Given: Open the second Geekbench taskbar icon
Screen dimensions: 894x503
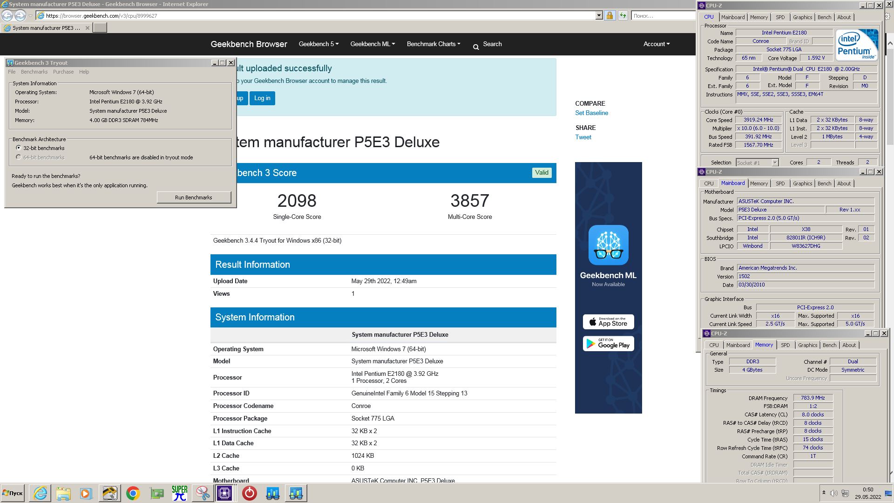Looking at the screenshot, I should click(x=296, y=493).
